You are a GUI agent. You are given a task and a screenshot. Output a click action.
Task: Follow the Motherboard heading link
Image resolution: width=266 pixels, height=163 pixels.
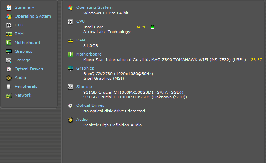(x=89, y=54)
